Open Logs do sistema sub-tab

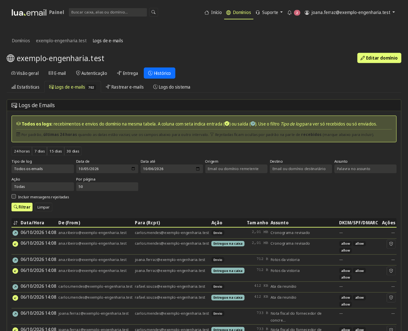point(172,87)
